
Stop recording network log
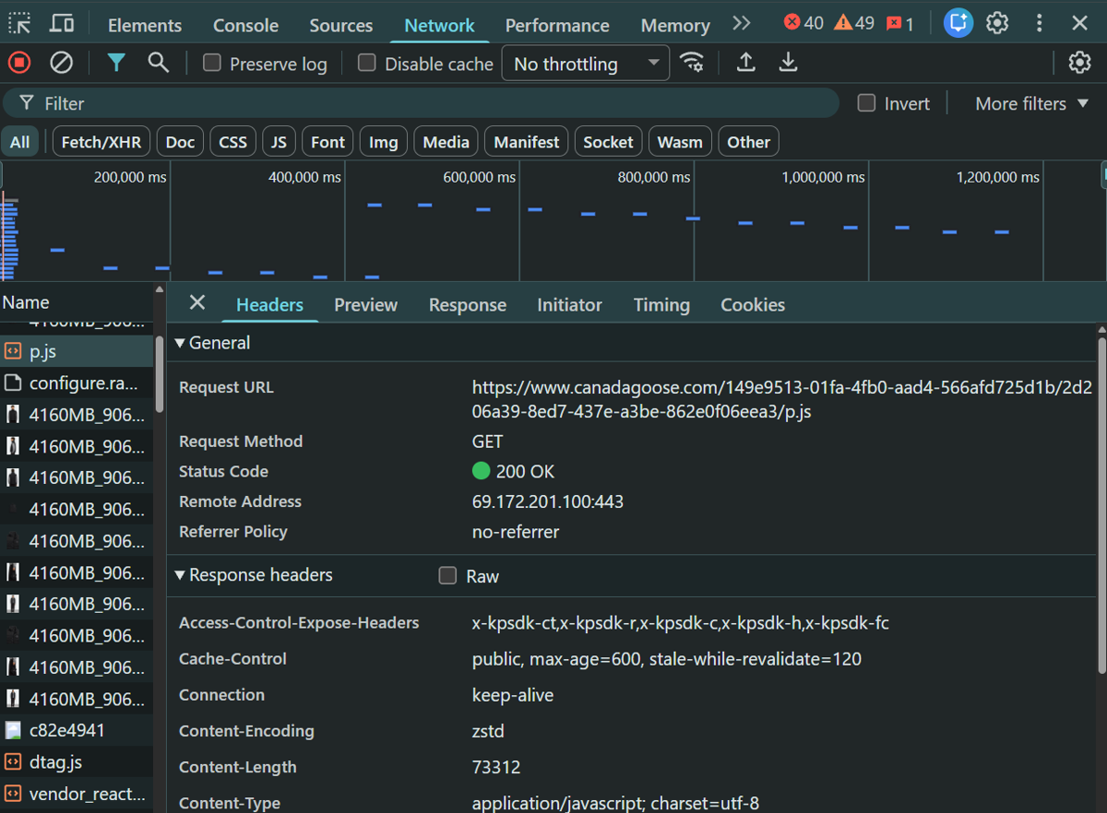coord(19,63)
